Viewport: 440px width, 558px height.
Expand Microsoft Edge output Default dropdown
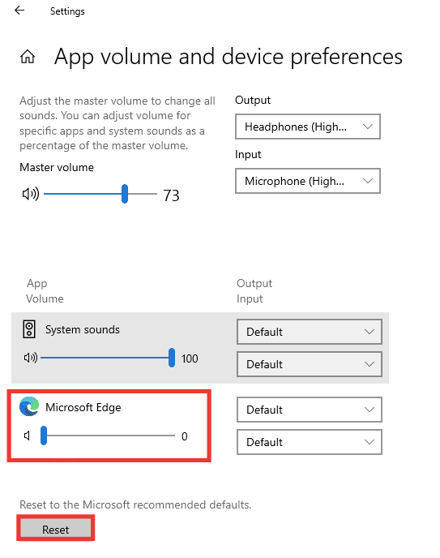click(x=310, y=410)
